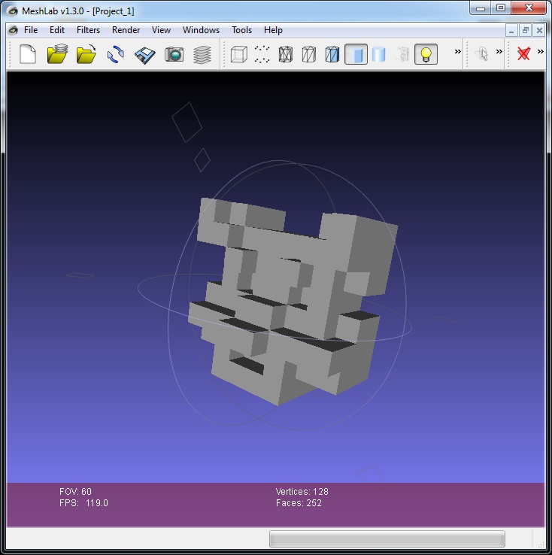
Task: Switch to wireframe render mode
Action: (x=286, y=54)
